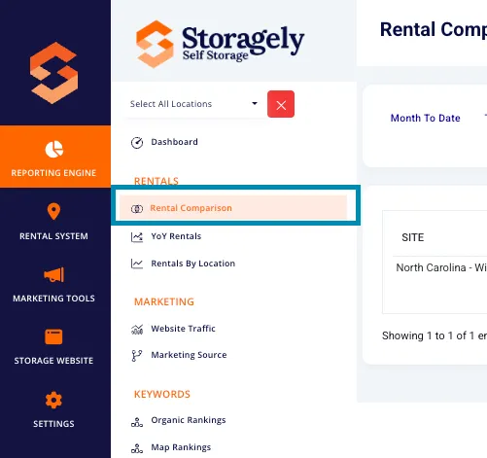
Task: Select the Month To Date tab
Action: coord(425,118)
